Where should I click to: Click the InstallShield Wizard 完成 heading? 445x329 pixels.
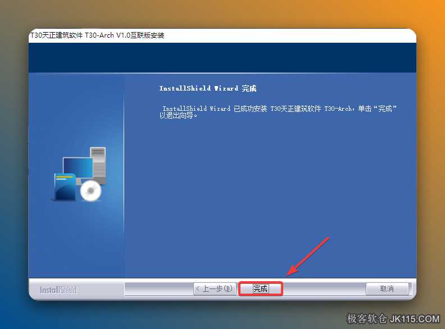(x=208, y=88)
